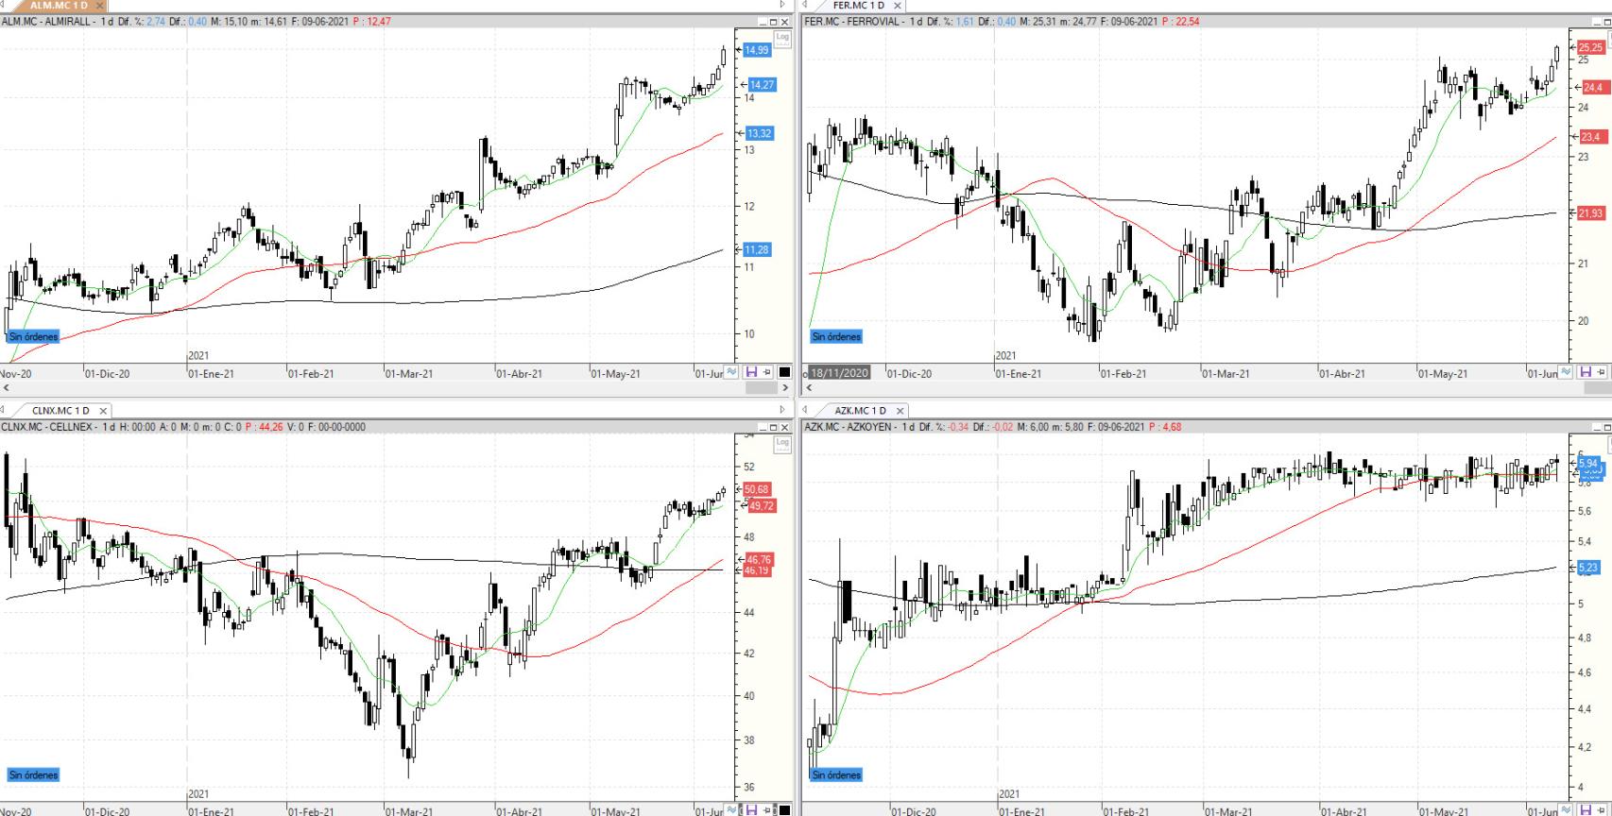
Task: Click 'Sin órdenes' label in the AZKOYEN chart
Action: [836, 775]
